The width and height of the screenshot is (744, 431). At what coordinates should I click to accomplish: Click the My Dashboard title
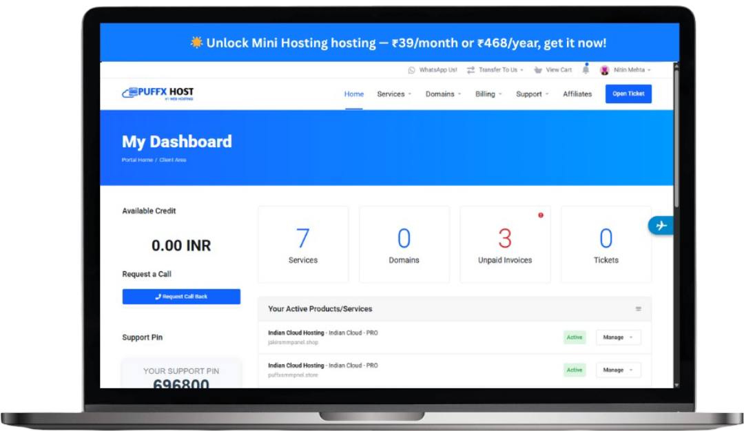tap(177, 142)
